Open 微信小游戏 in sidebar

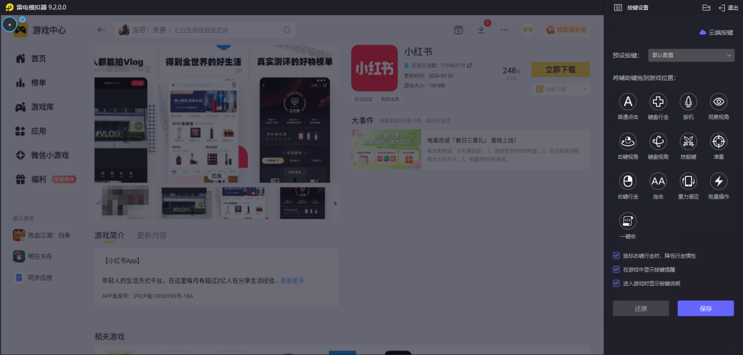(41, 155)
